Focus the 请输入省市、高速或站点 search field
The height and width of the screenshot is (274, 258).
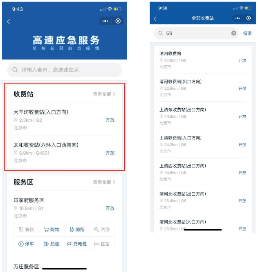[64, 70]
